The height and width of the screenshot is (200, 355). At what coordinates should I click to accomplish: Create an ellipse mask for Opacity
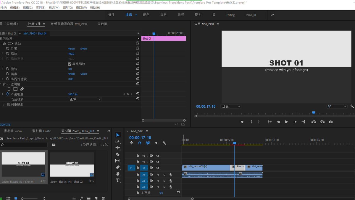click(x=9, y=89)
